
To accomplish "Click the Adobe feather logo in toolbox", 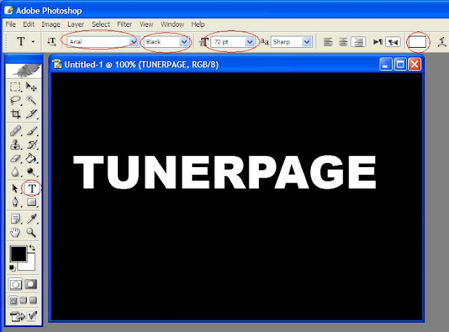I will point(24,71).
